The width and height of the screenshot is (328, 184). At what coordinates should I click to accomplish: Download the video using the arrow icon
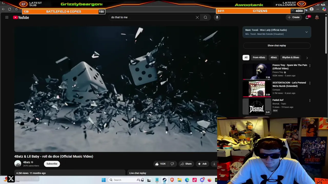[214, 164]
